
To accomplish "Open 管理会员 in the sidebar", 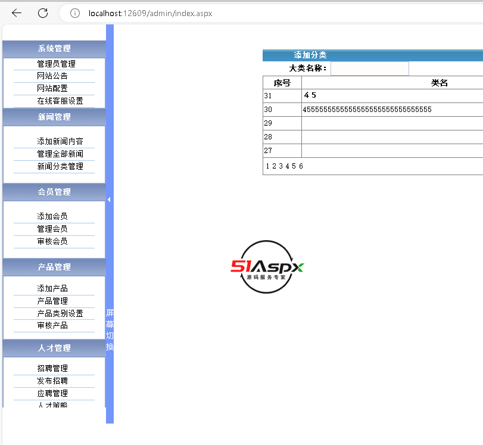I will (x=52, y=229).
